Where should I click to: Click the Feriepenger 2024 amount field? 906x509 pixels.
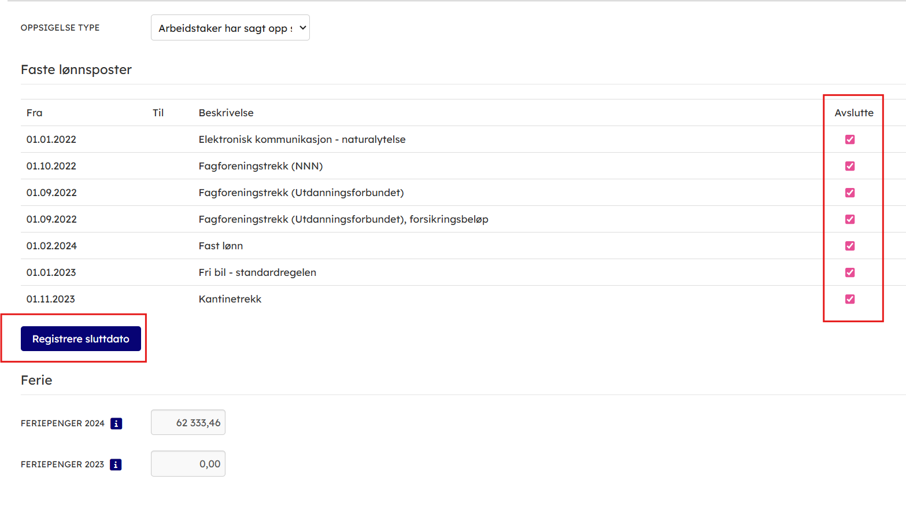click(x=188, y=423)
